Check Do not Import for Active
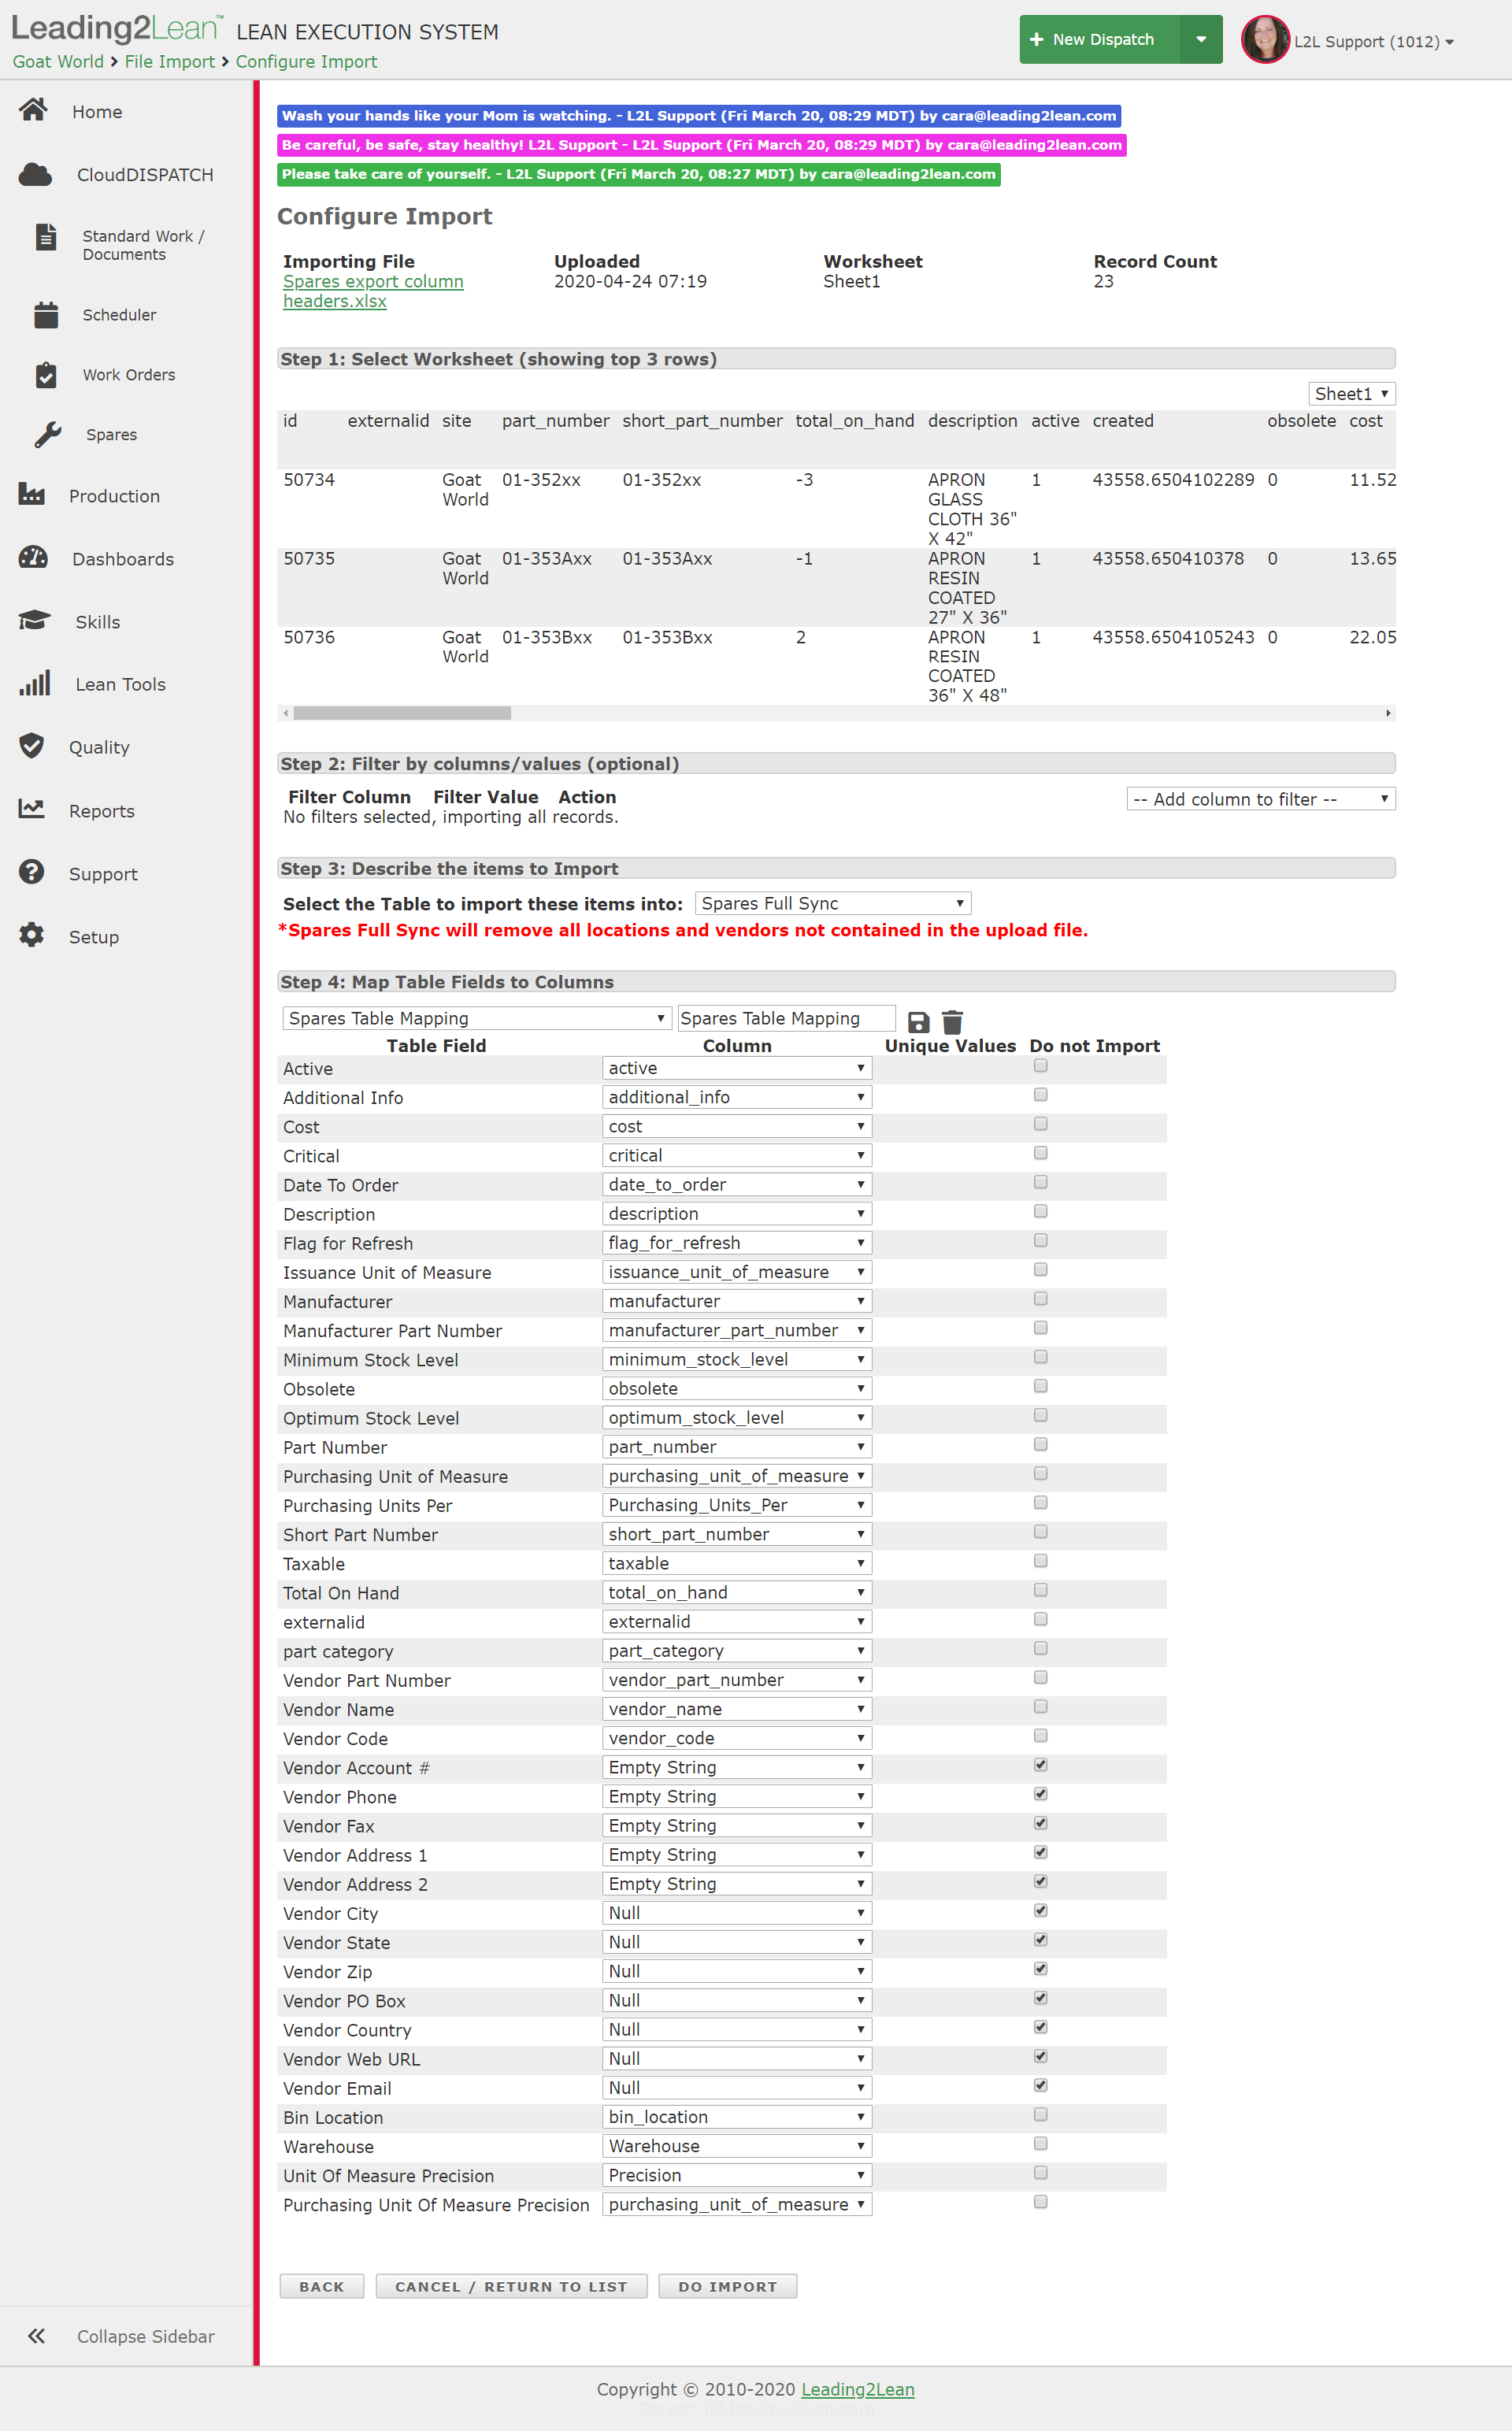The image size is (1512, 2431). pos(1041,1066)
